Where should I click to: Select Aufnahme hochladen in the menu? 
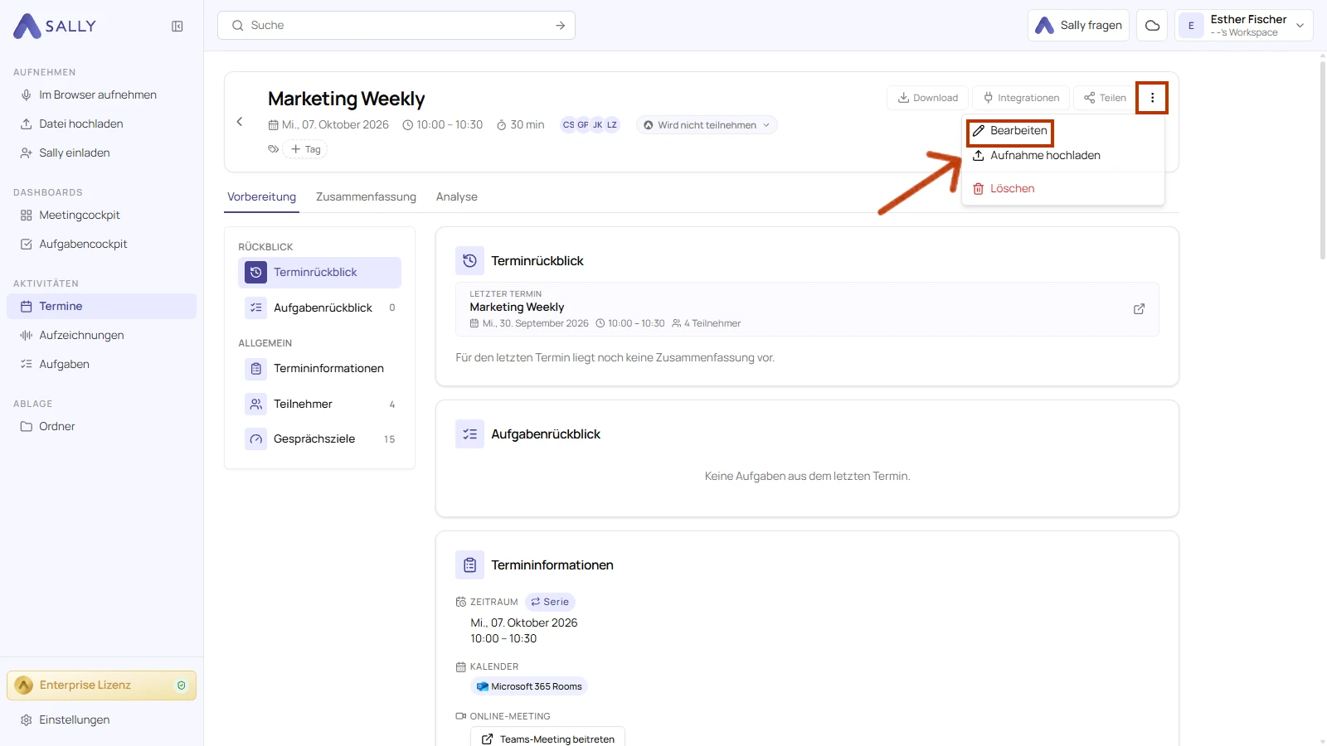coord(1037,156)
